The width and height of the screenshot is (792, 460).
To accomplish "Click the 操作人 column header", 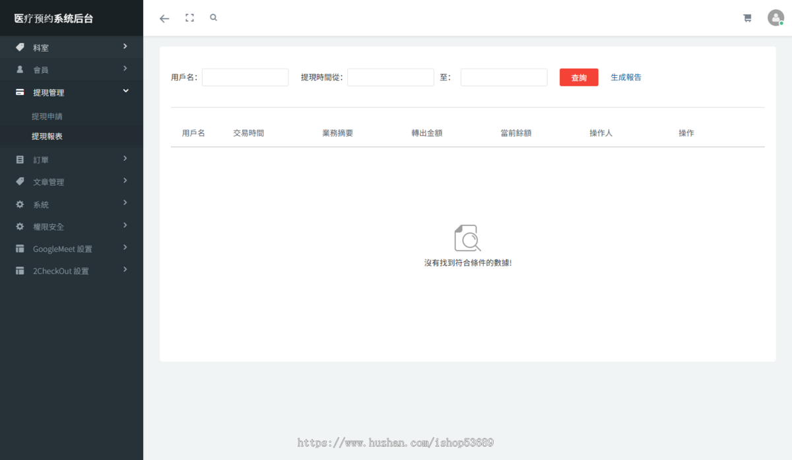I will coord(601,133).
